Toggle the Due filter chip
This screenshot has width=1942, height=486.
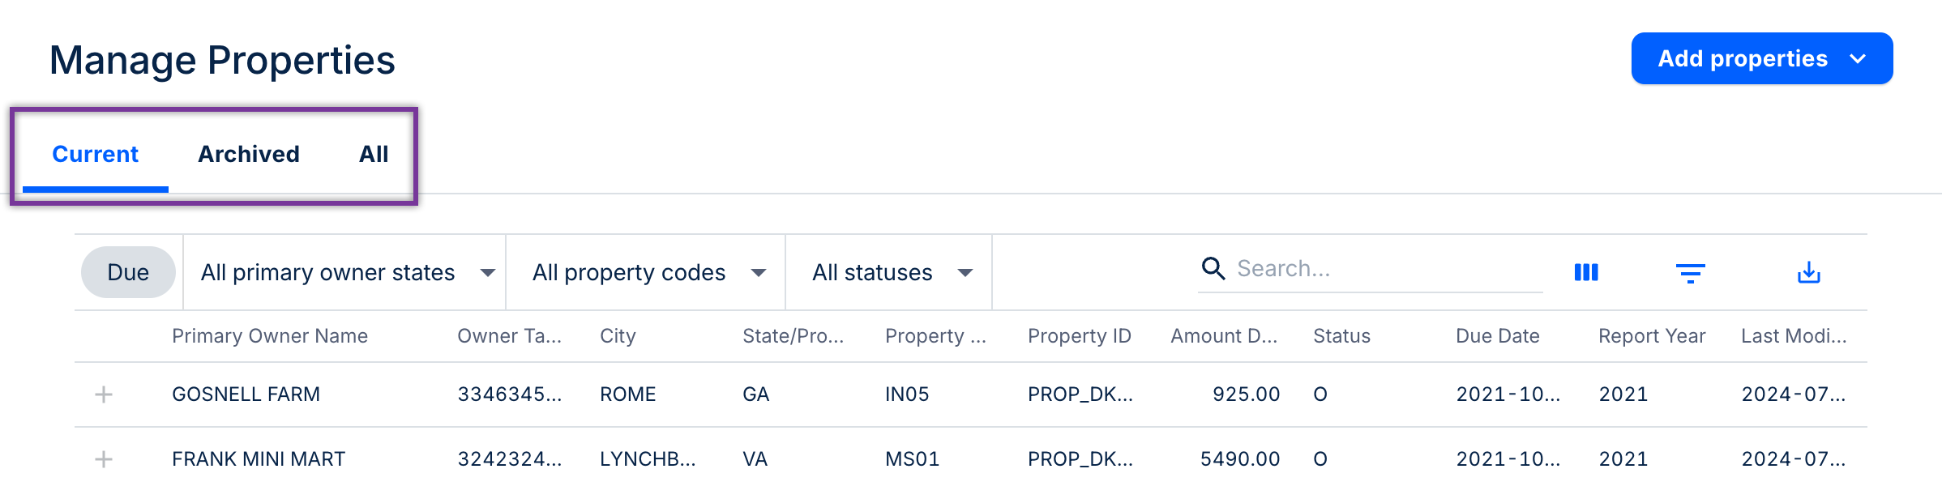click(x=128, y=272)
